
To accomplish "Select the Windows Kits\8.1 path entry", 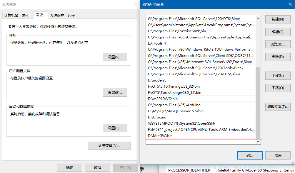I will click(201, 50).
